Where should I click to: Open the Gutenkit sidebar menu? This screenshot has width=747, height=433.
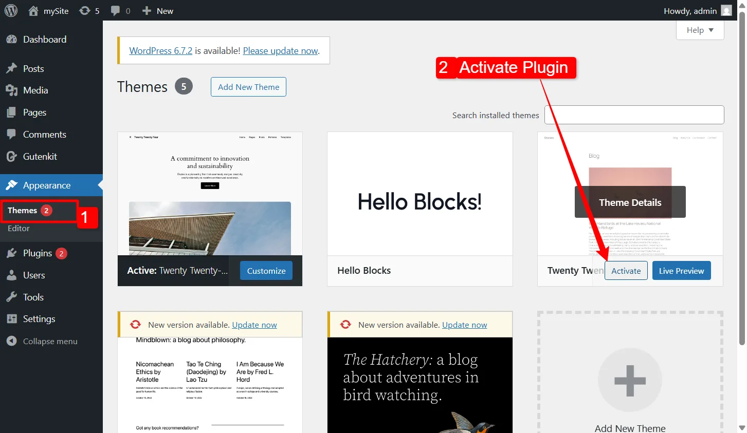[x=40, y=157]
